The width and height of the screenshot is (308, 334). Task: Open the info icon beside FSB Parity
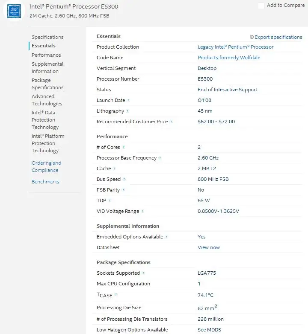[x=123, y=190]
